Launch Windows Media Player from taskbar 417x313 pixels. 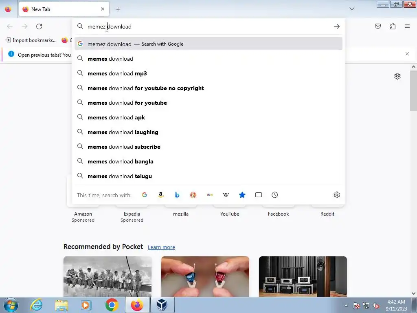[86, 305]
